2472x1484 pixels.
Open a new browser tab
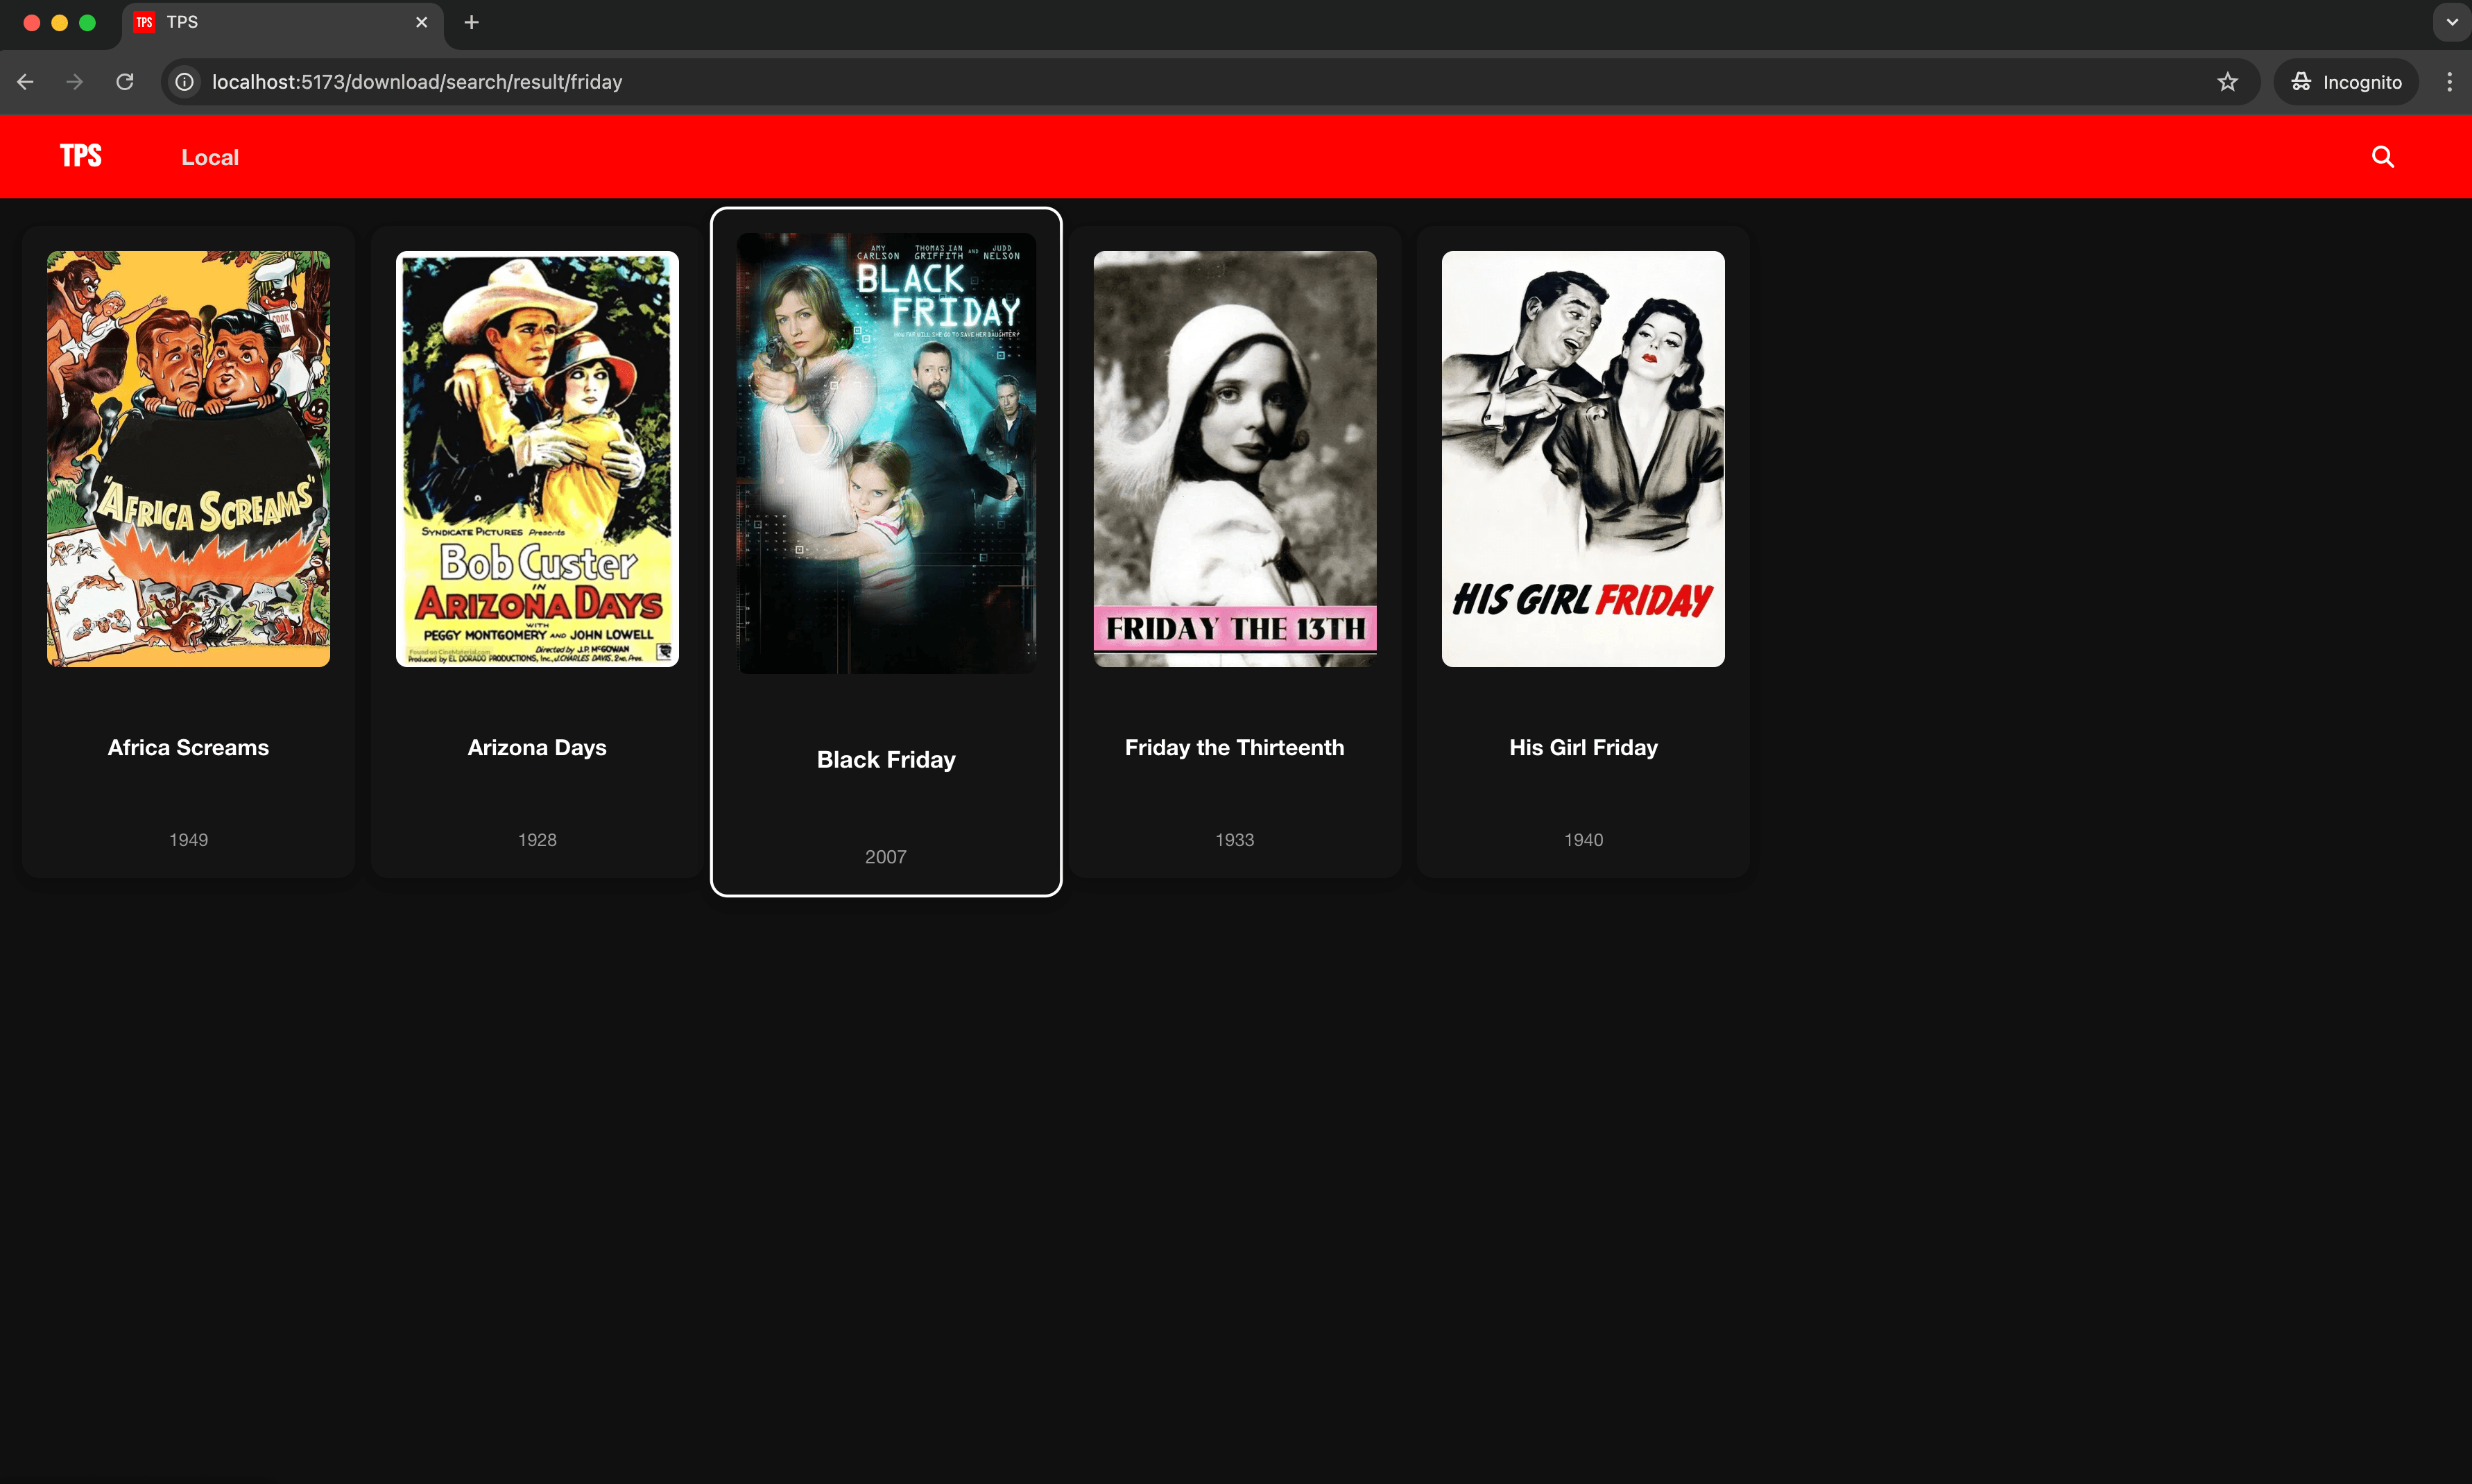point(470,22)
